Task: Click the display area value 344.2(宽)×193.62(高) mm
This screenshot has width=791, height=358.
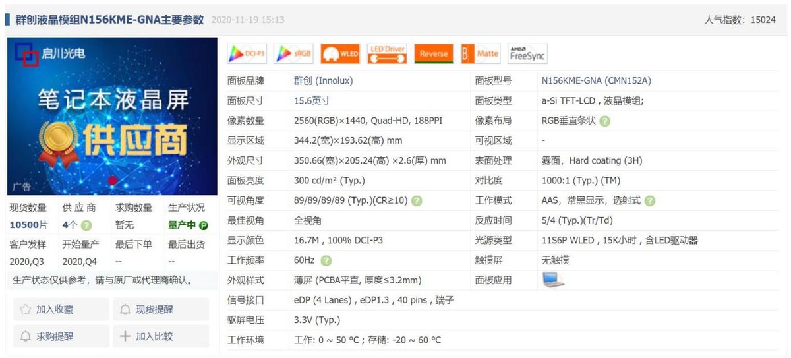Action: [x=348, y=141]
